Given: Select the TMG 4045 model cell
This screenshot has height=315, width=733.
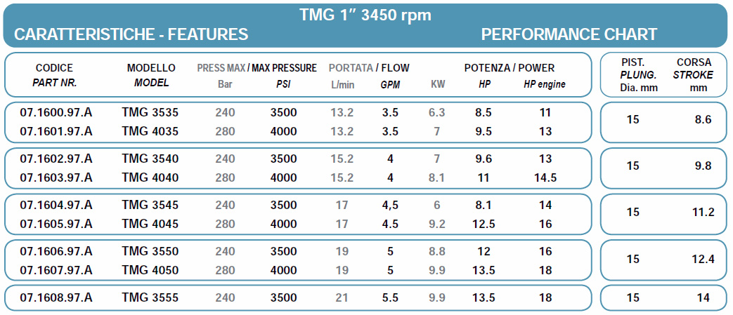Looking at the screenshot, I should coord(150,224).
